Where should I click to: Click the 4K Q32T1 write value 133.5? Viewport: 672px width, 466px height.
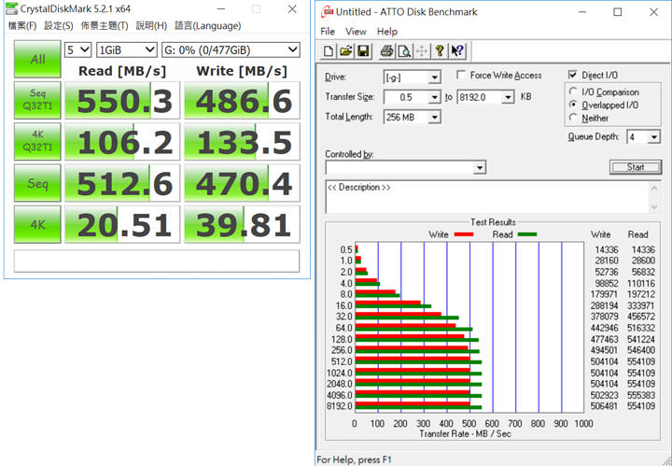[x=242, y=142]
